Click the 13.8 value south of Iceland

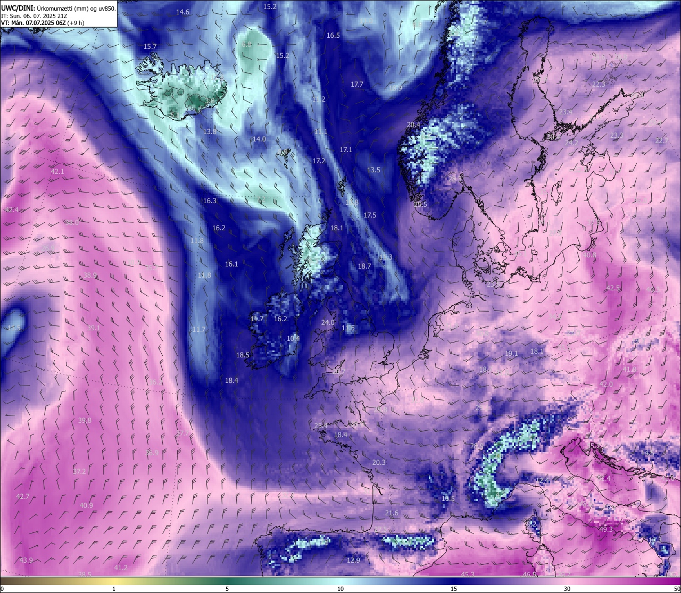[210, 131]
